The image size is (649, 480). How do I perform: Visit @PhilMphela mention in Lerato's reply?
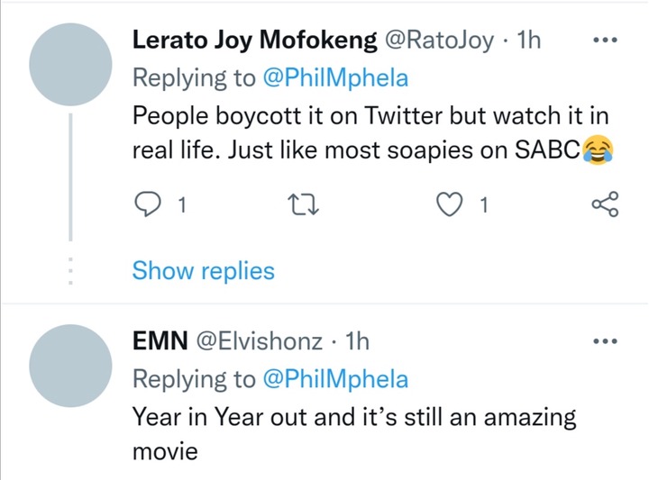coord(335,77)
